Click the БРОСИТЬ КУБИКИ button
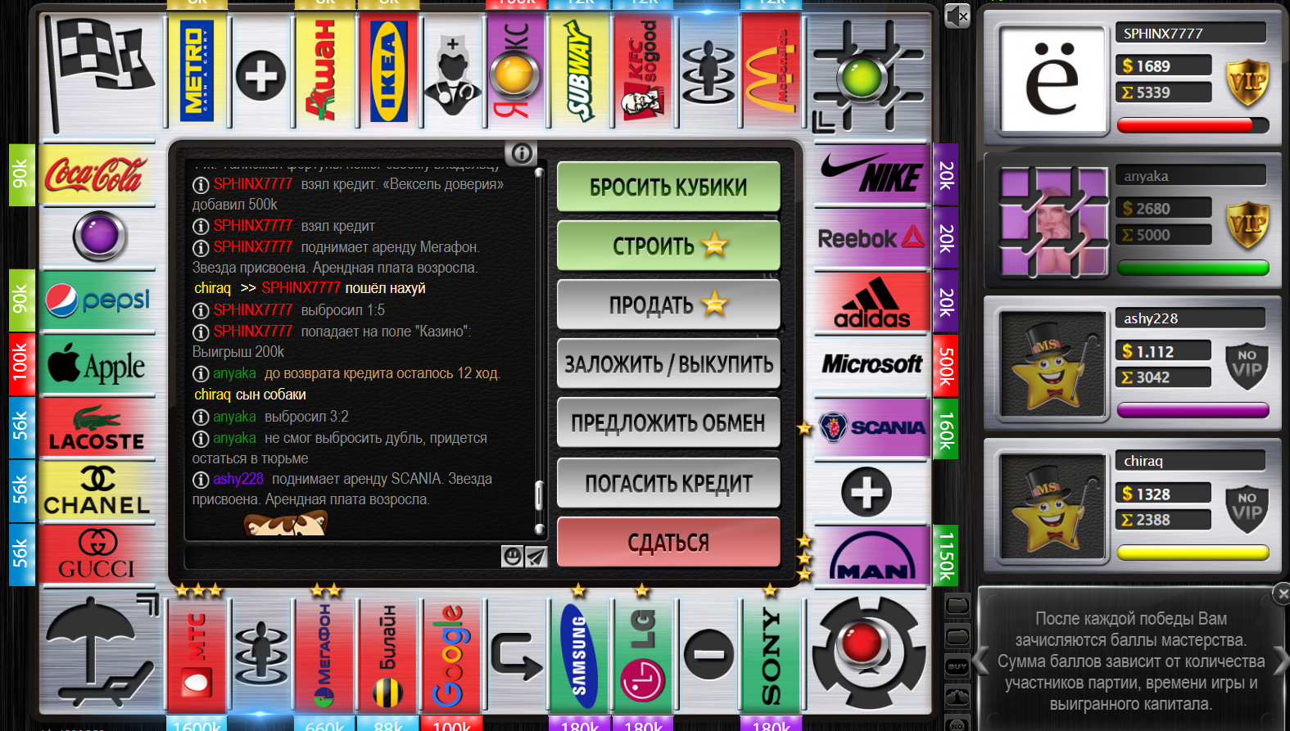Viewport: 1290px width, 731px height. coord(668,187)
